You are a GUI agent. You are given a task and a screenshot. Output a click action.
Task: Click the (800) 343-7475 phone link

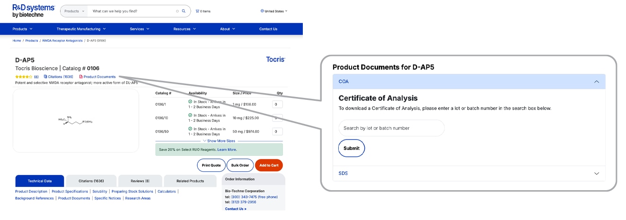[255, 197]
